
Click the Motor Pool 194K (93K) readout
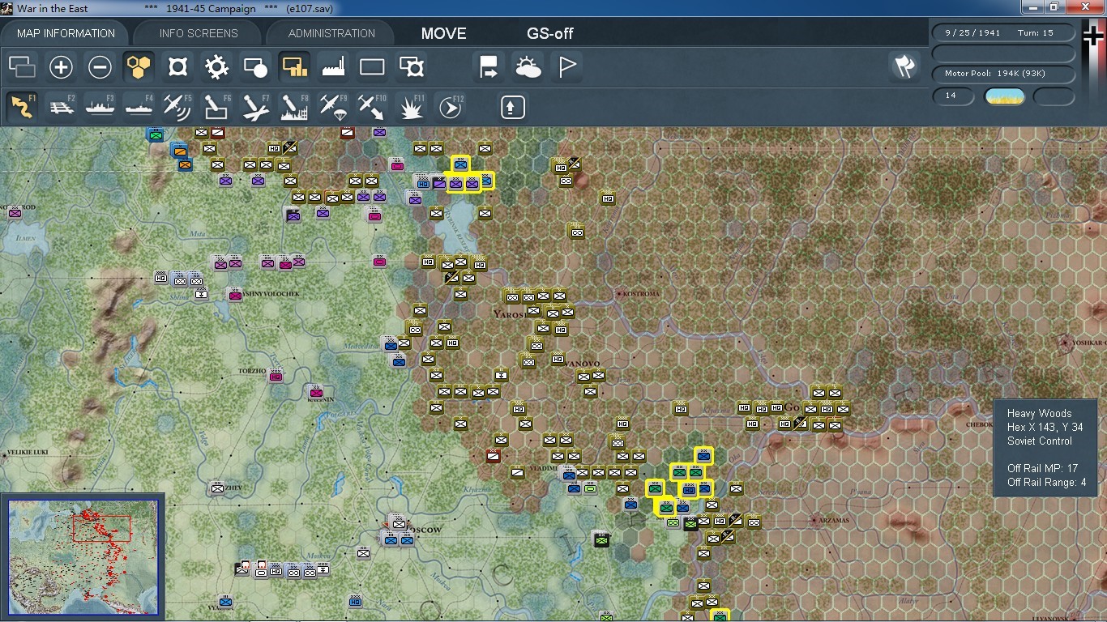click(1005, 74)
